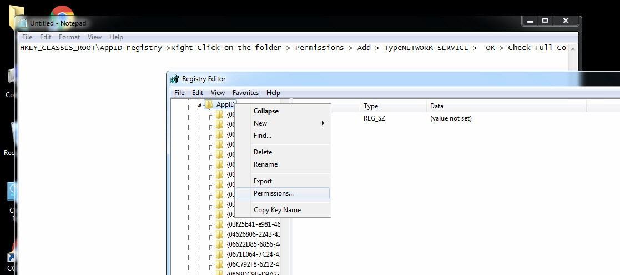Click the Data column header
620x275 pixels.
pyautogui.click(x=437, y=106)
